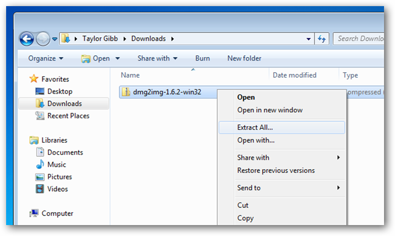Expand the arrow before Taylor Gibb breadcrumb
395x236 pixels.
pos(75,39)
